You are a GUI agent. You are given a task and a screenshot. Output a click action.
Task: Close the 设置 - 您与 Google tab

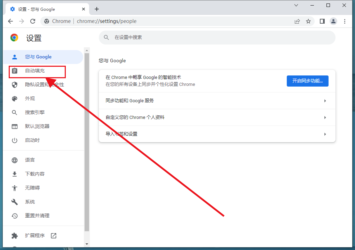pos(84,9)
